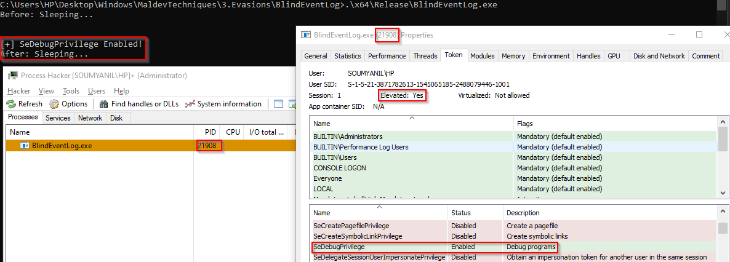Switch to the Threads tab

coord(425,56)
